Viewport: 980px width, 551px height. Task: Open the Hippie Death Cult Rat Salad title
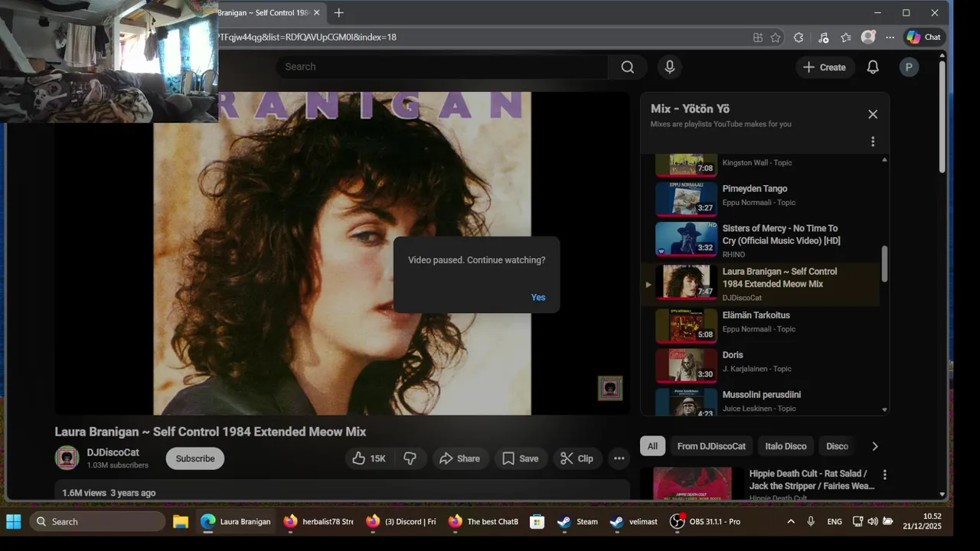812,480
